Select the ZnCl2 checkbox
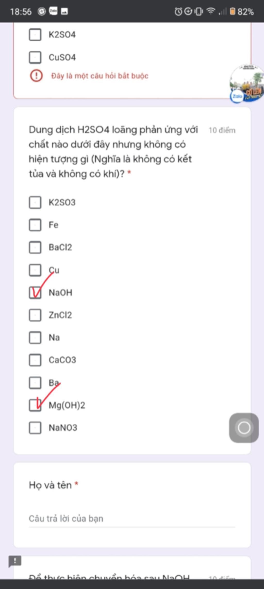Image resolution: width=264 pixels, height=589 pixels. click(35, 315)
